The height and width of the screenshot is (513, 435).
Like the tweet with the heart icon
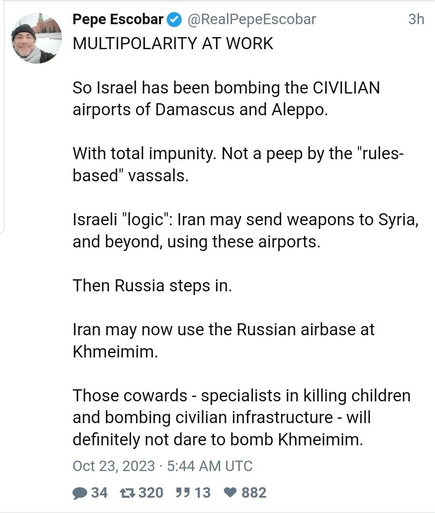[230, 493]
